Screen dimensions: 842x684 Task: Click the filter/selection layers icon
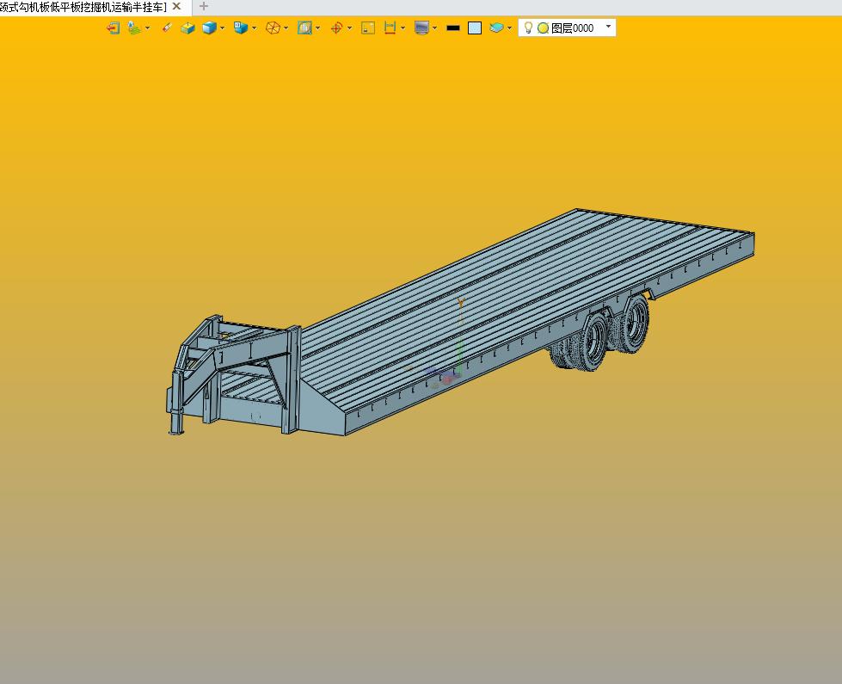coord(133,28)
